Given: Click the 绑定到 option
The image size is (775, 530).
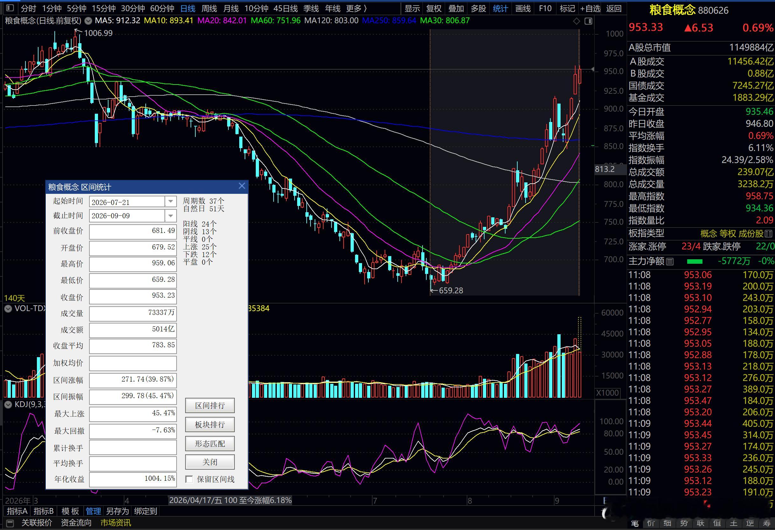Looking at the screenshot, I should pyautogui.click(x=145, y=511).
